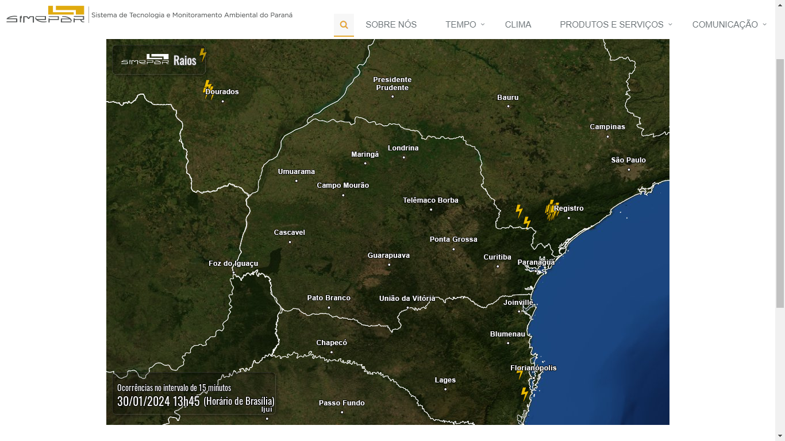Click the SIMEPAR logo in the header

[x=45, y=14]
